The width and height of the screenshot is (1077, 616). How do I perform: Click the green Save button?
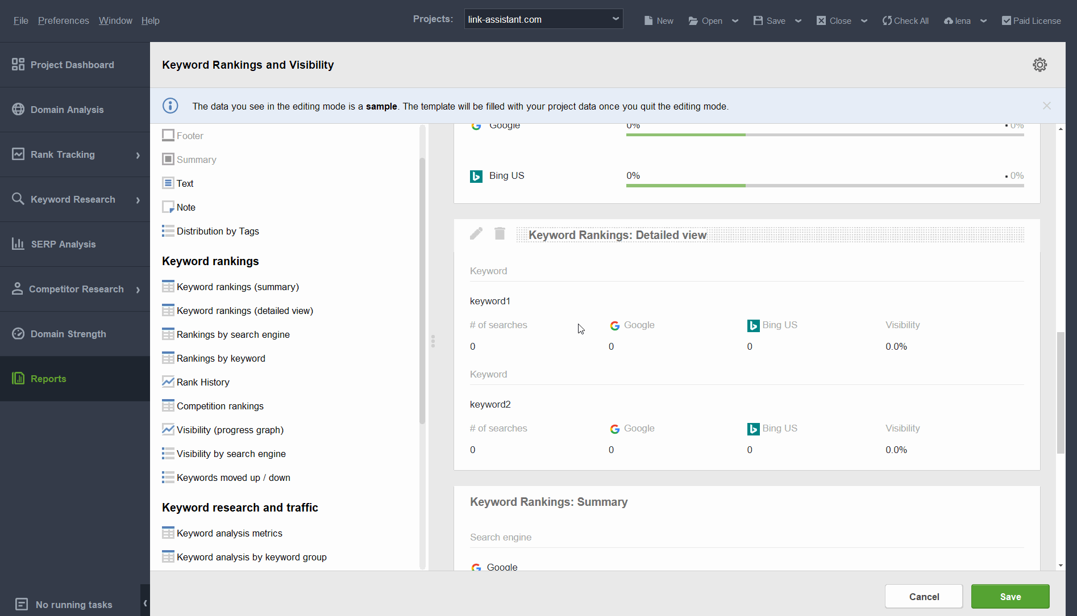1010,597
